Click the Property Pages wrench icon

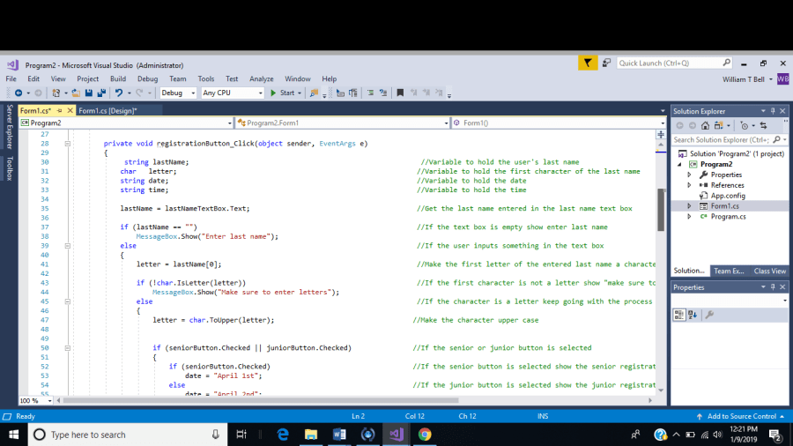(709, 315)
